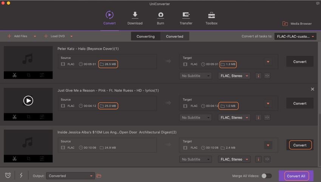Click split icon next to Peter Katz info
This screenshot has width=321, height=182.
pyautogui.click(x=267, y=76)
